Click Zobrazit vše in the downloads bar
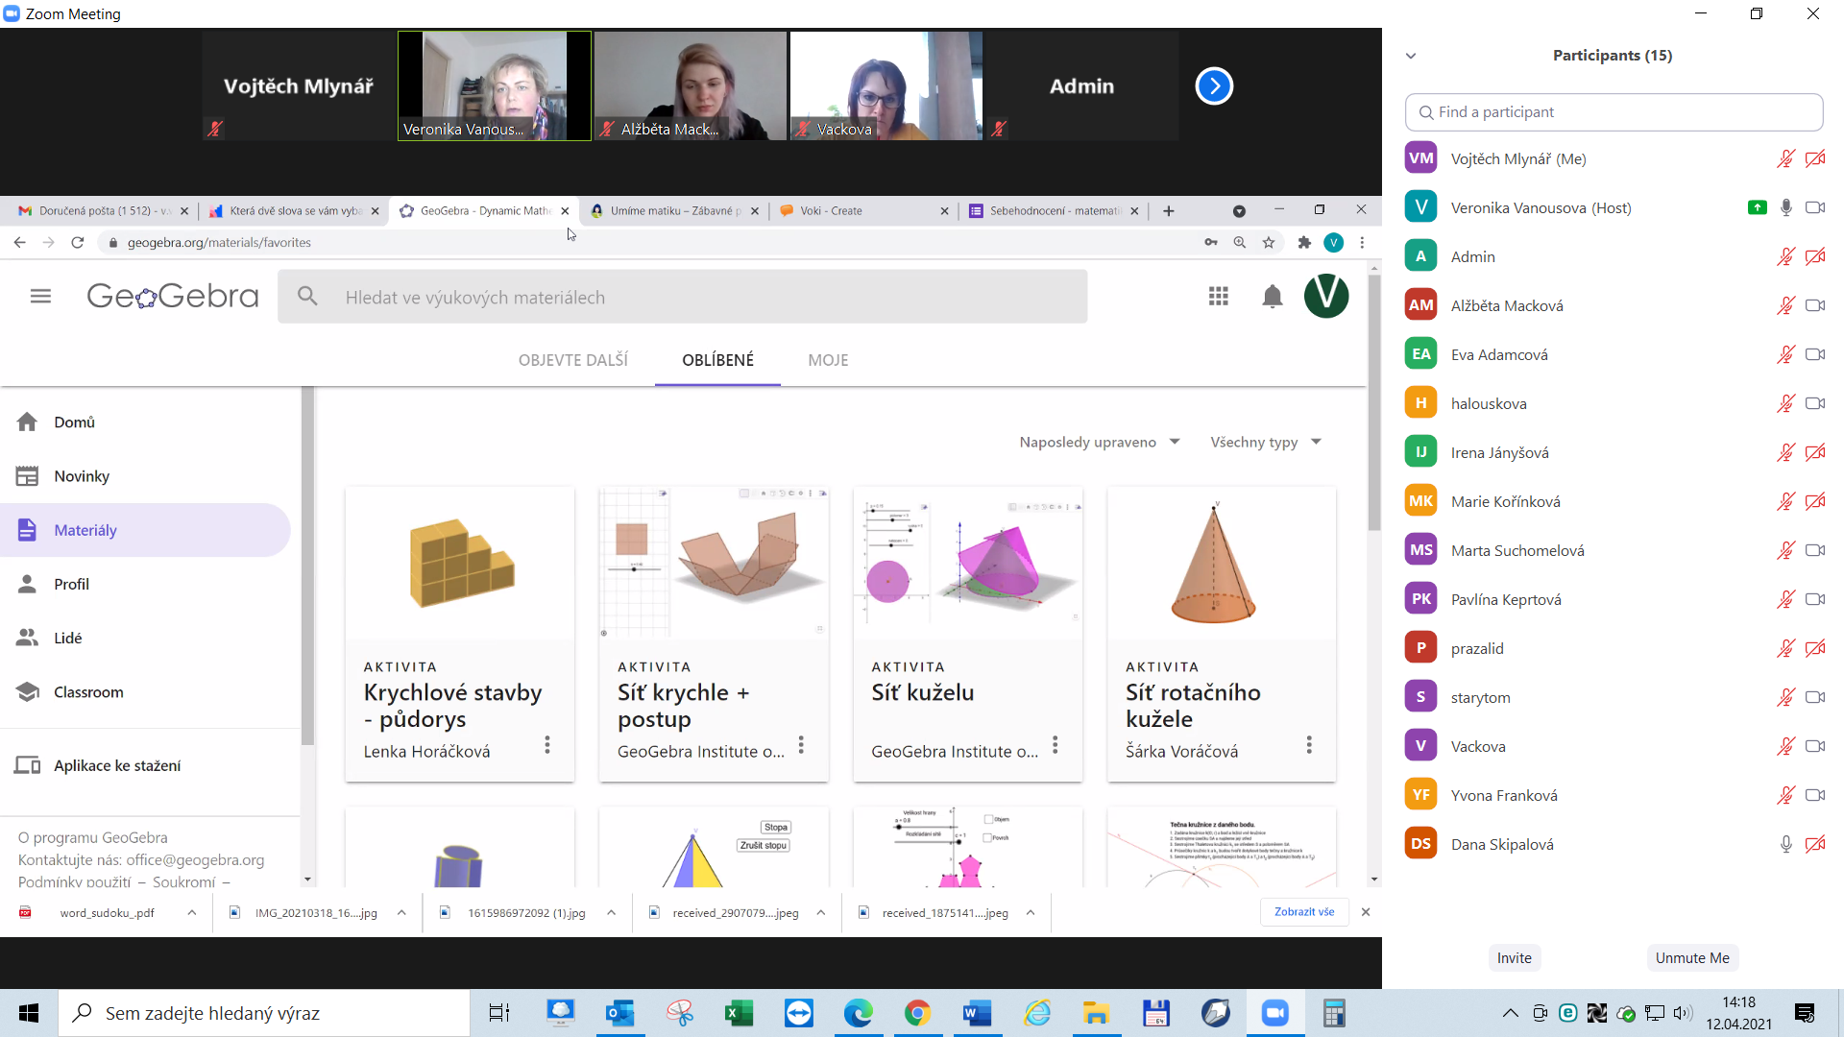 coord(1304,911)
